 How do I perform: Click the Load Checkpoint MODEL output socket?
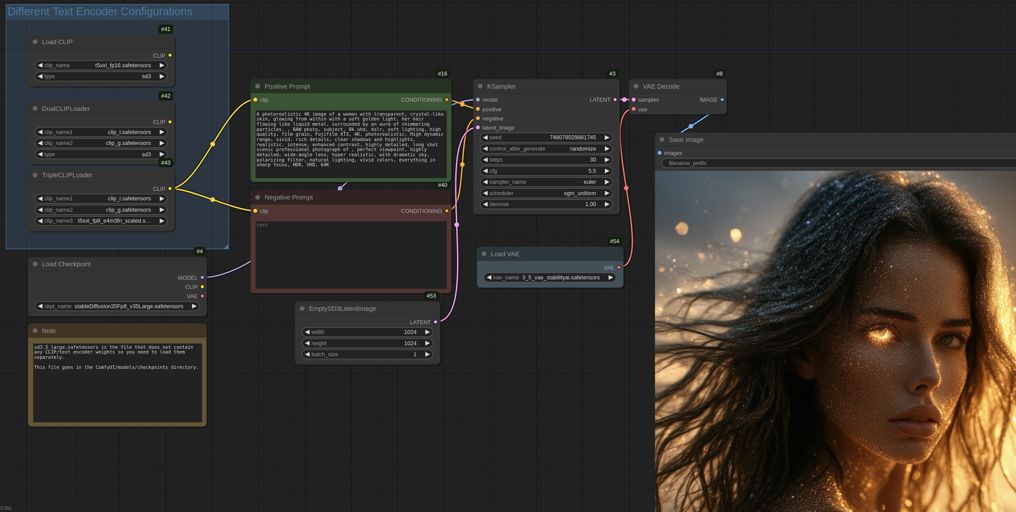click(202, 278)
